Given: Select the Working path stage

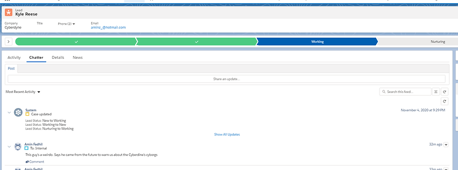Looking at the screenshot, I should [317, 41].
